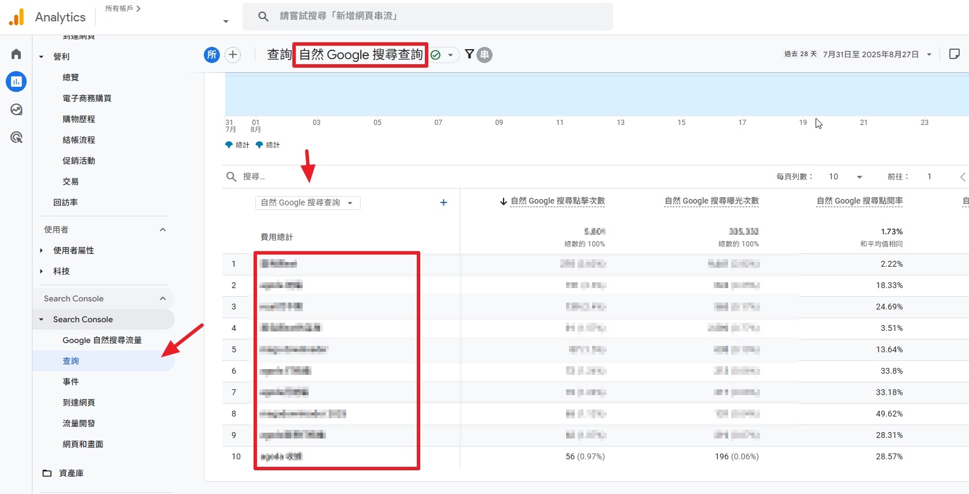Viewport: 969px width, 494px height.
Task: Expand the 使用者屬性 item
Action: point(41,250)
